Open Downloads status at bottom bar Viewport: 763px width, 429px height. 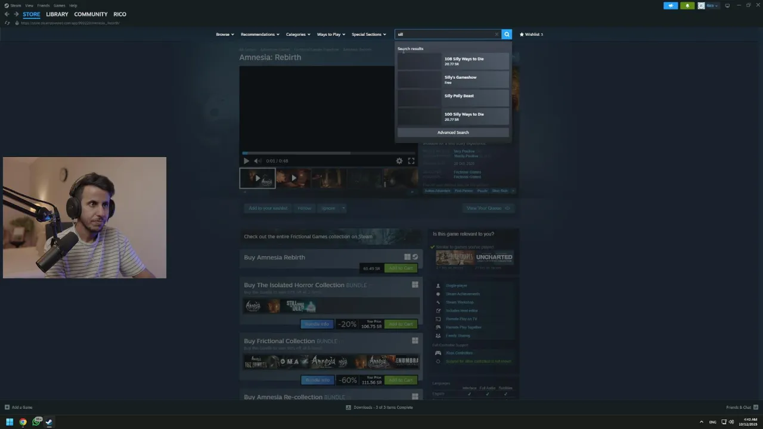pos(379,408)
